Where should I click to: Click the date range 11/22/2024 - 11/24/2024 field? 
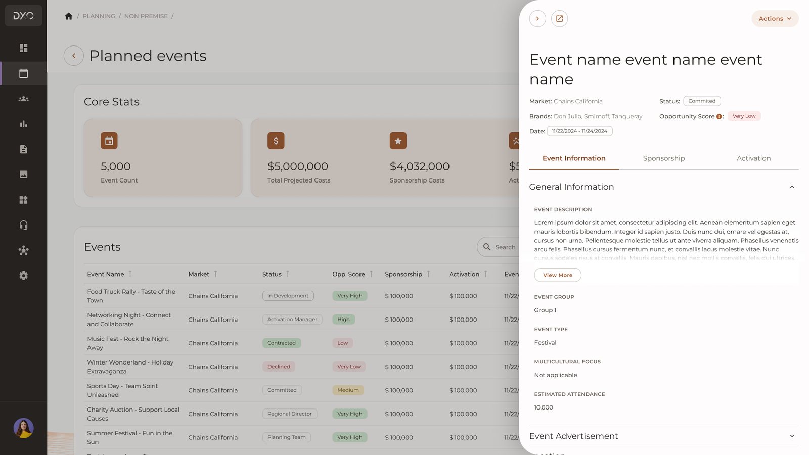pos(579,131)
